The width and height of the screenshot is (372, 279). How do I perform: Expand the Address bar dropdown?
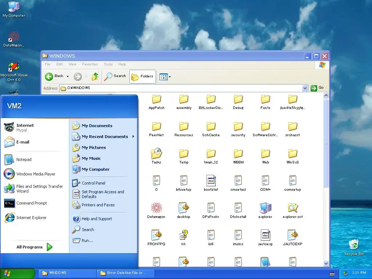[305, 88]
